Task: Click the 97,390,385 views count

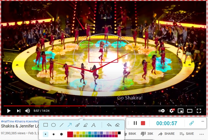Action: (13, 133)
